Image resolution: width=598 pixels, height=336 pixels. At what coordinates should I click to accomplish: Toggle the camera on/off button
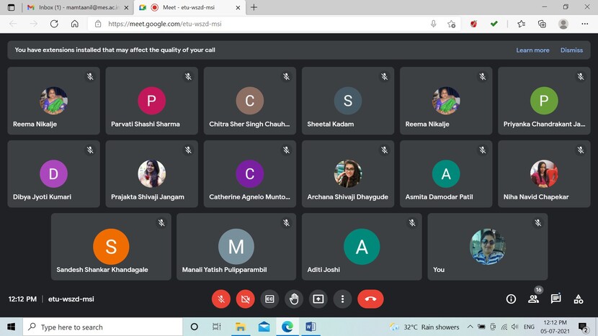246,299
